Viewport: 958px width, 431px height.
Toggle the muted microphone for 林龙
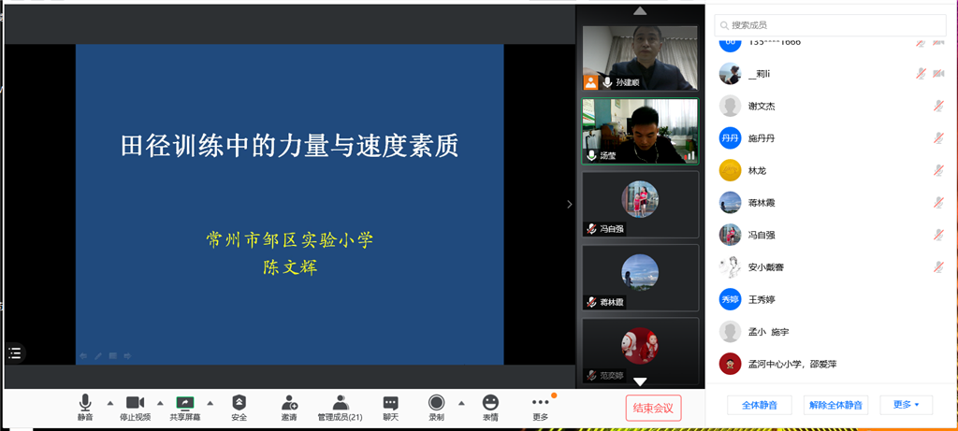[938, 171]
